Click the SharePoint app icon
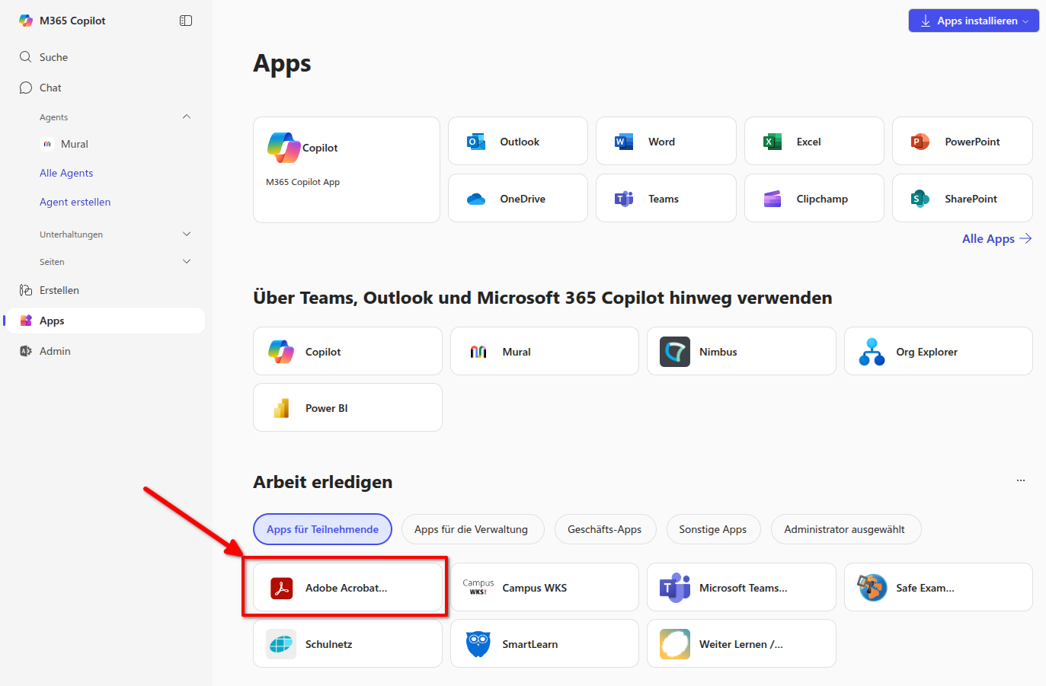This screenshot has width=1046, height=686. pyautogui.click(x=920, y=199)
